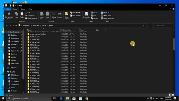
Task: Go to Local in the address breadcrumb
Action: click(x=44, y=26)
